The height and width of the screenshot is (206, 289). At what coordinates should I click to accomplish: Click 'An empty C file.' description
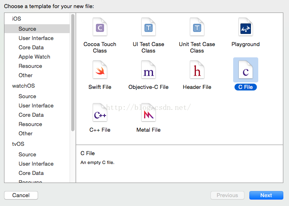(97, 163)
